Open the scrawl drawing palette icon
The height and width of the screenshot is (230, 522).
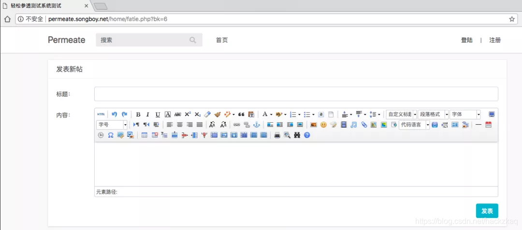[x=333, y=125]
